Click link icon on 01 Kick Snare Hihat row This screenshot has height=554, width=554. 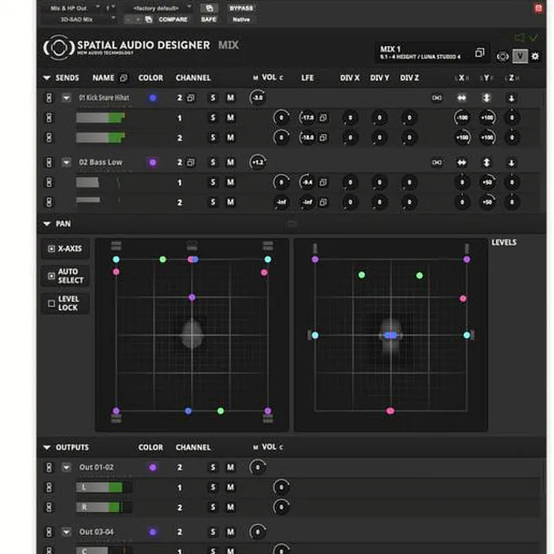[437, 98]
